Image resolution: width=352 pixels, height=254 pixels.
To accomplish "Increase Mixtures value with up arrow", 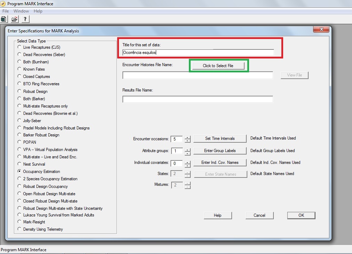I will point(187,183).
